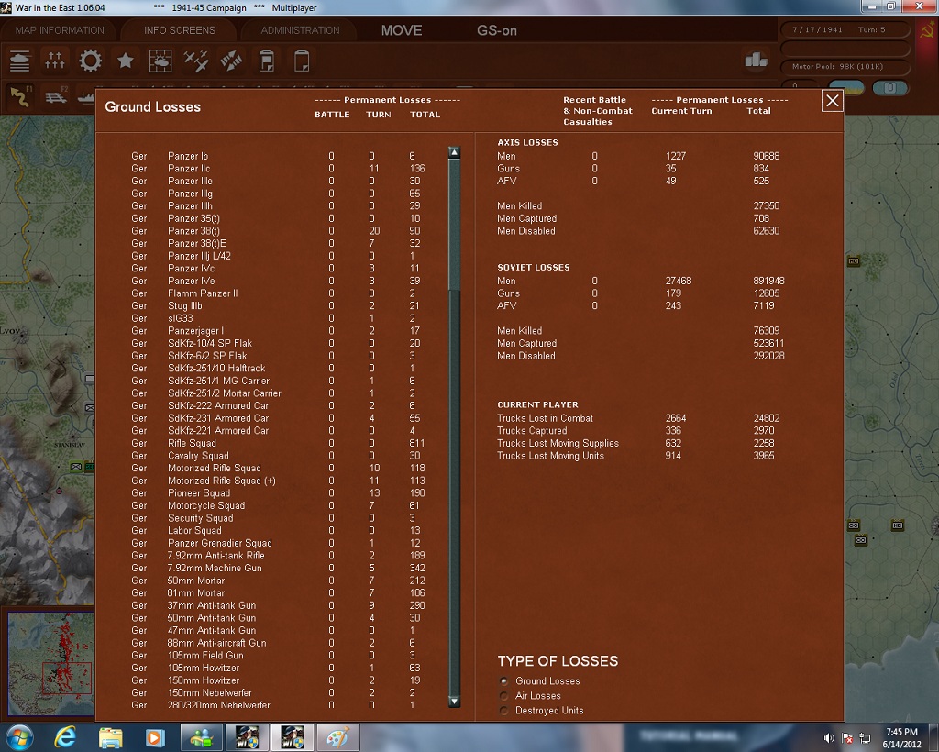Click the Soviet hammer and sickle flag
The width and height of the screenshot is (939, 752).
pos(926,30)
